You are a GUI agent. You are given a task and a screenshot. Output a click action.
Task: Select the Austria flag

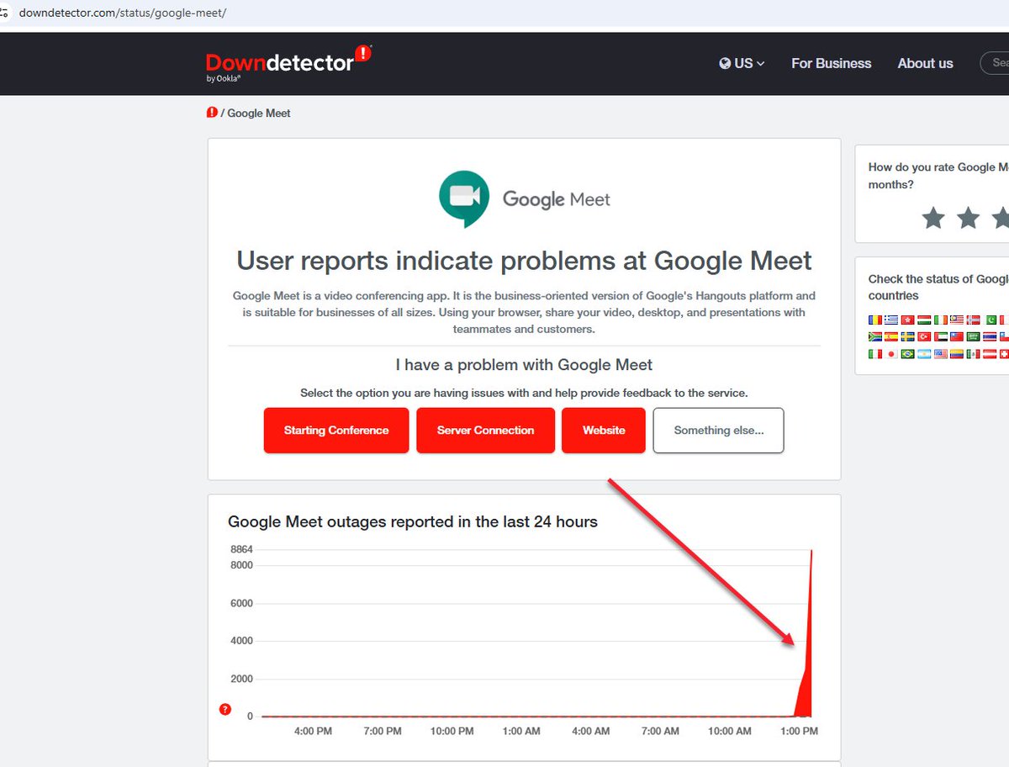click(990, 354)
